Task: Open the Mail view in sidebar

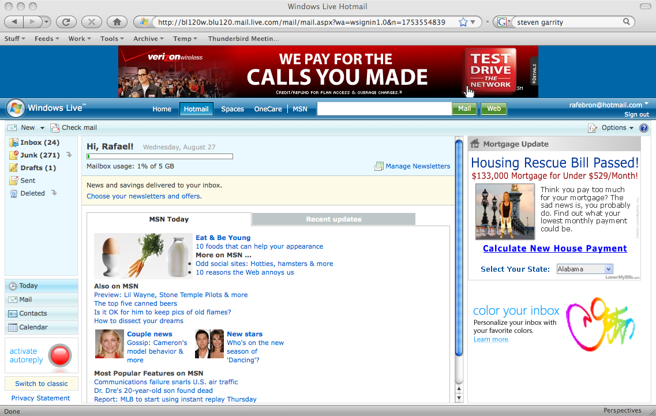Action: pyautogui.click(x=42, y=299)
